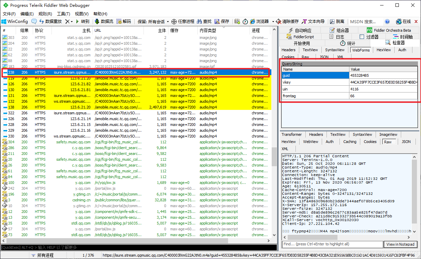
Task: Select response Caching tab
Action: point(350,142)
